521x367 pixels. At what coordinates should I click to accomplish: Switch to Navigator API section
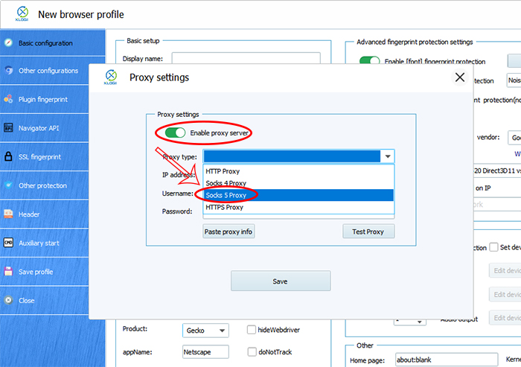45,128
